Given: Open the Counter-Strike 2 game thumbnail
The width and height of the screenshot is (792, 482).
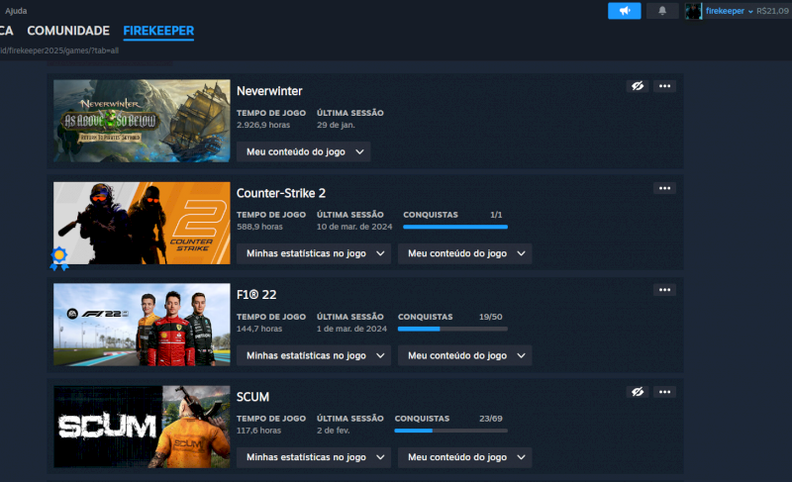Looking at the screenshot, I should pyautogui.click(x=142, y=223).
